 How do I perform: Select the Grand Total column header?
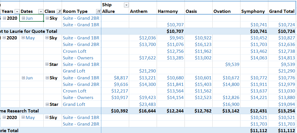click(x=282, y=11)
